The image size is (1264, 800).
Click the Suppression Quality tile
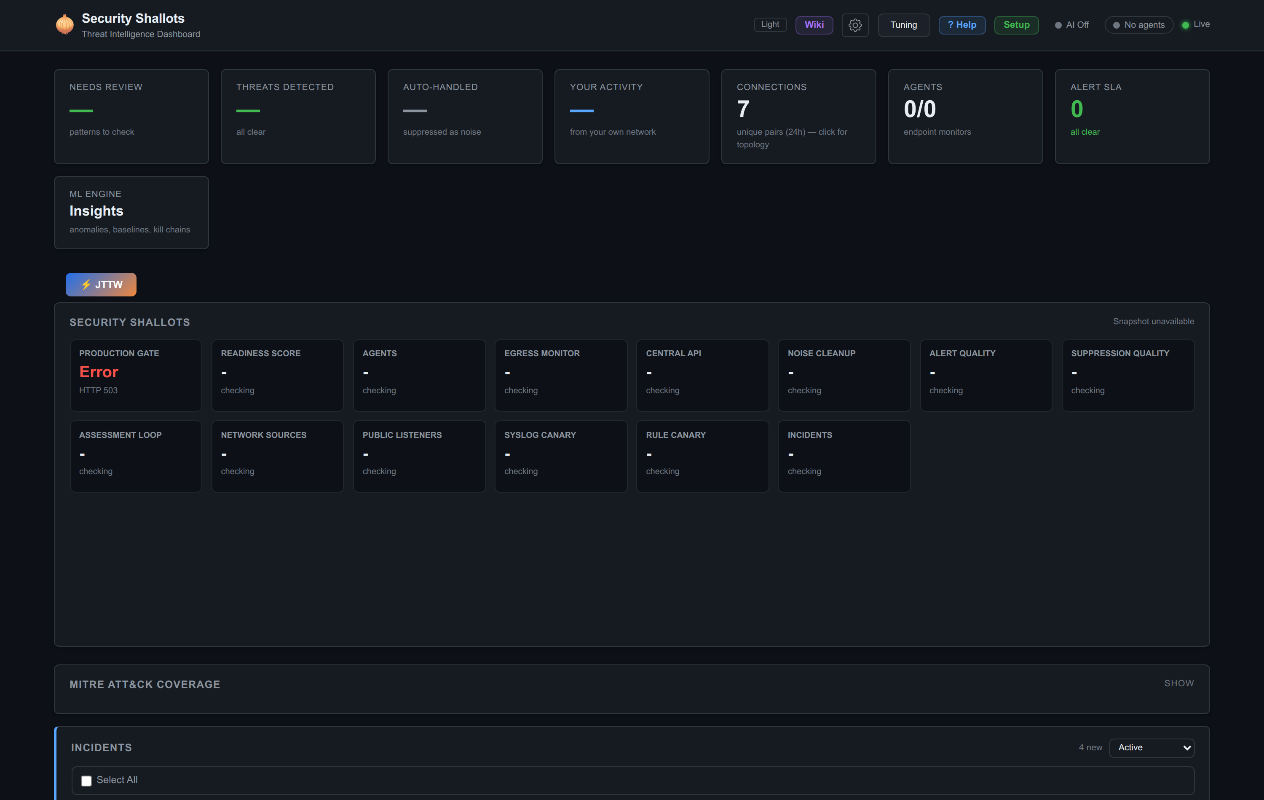pos(1128,375)
